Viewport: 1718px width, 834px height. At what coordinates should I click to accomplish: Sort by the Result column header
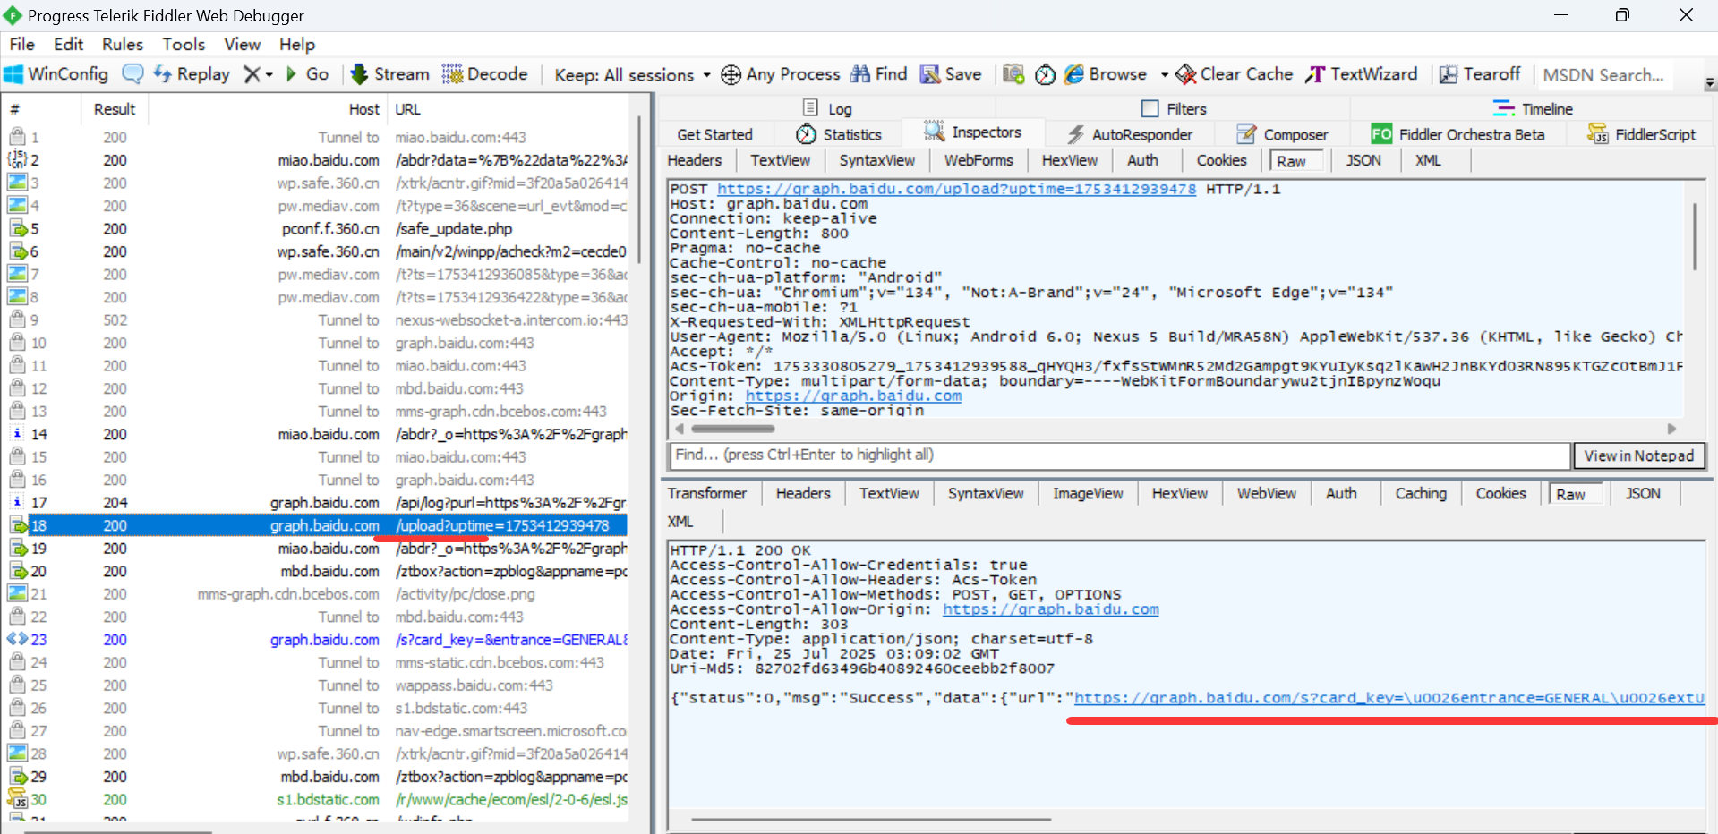(115, 108)
